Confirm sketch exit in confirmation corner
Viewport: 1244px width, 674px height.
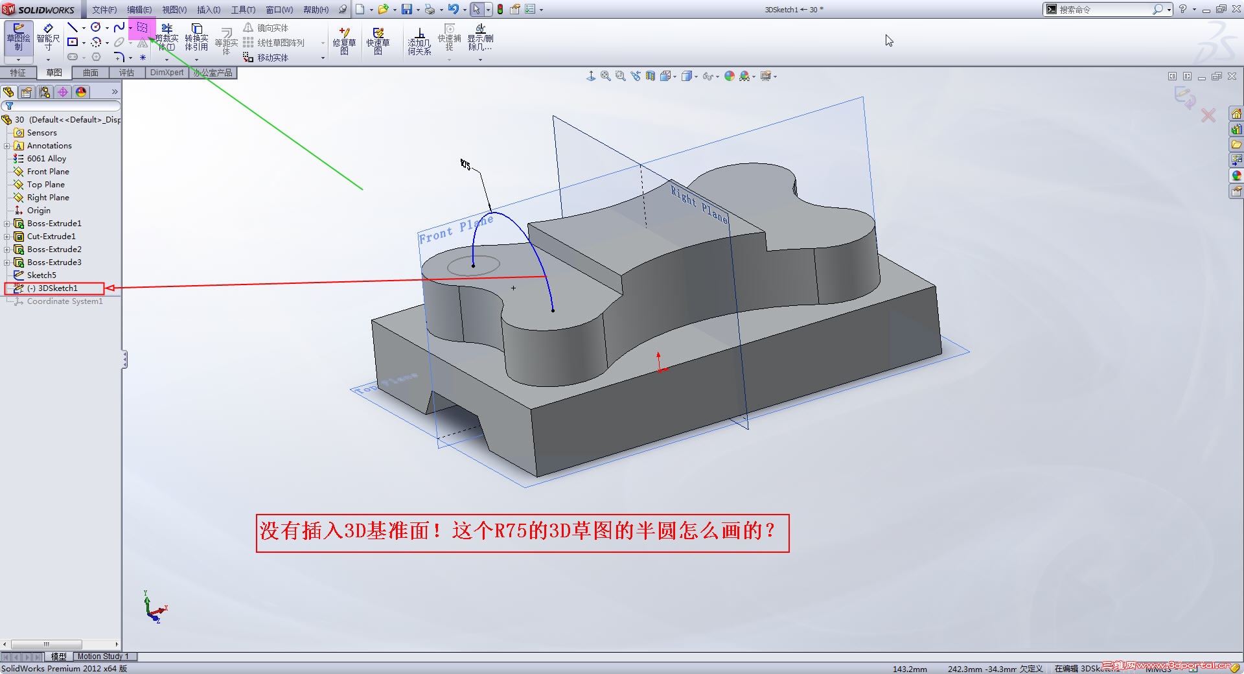pyautogui.click(x=1185, y=98)
